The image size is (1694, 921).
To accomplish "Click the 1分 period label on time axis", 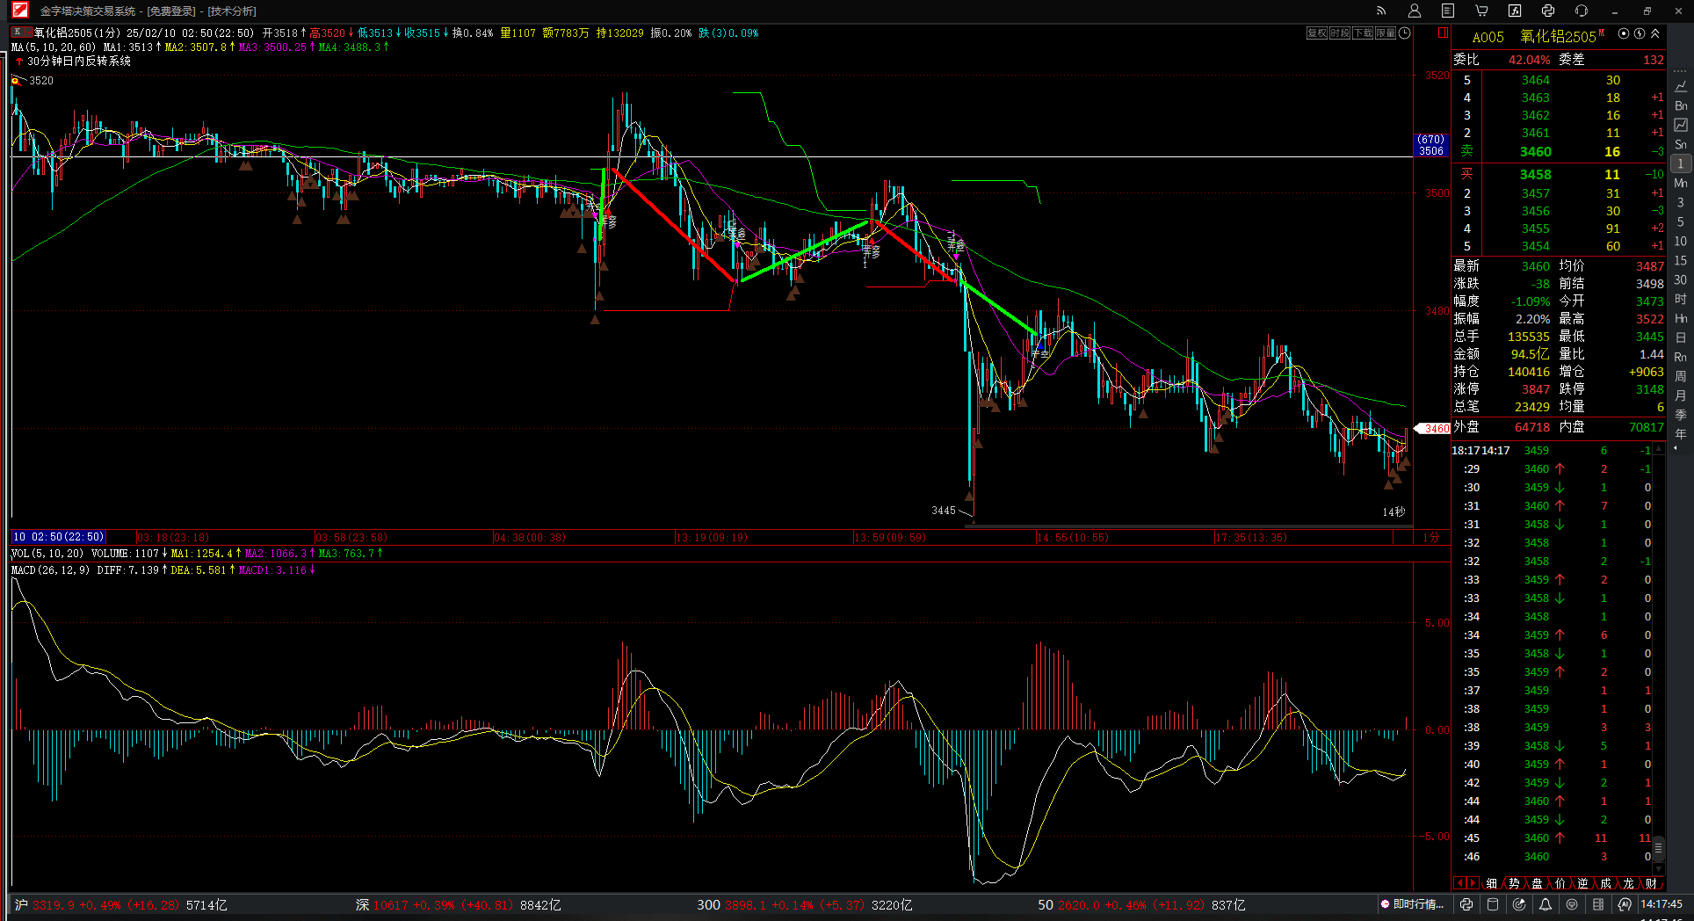I will 1431,537.
